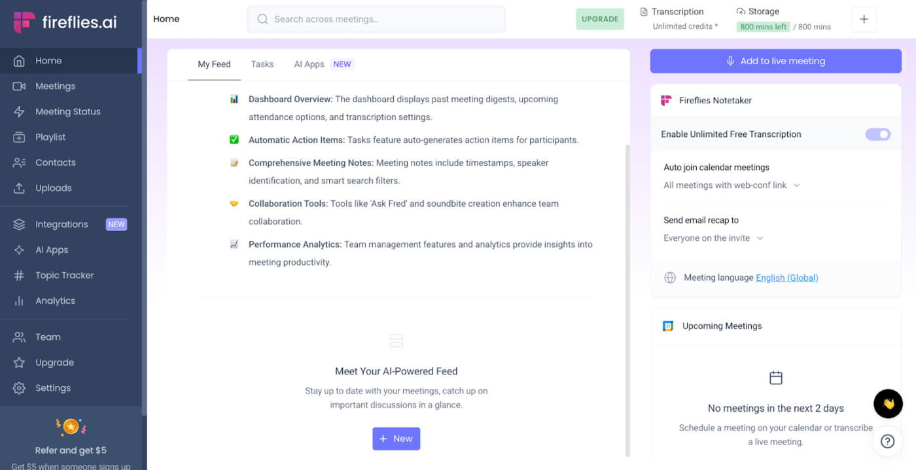Click the Topic Tracker hashtag icon
The height and width of the screenshot is (470, 916).
click(19, 276)
